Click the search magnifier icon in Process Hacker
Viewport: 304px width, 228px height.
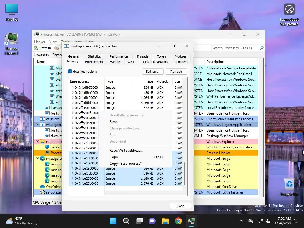(x=262, y=48)
